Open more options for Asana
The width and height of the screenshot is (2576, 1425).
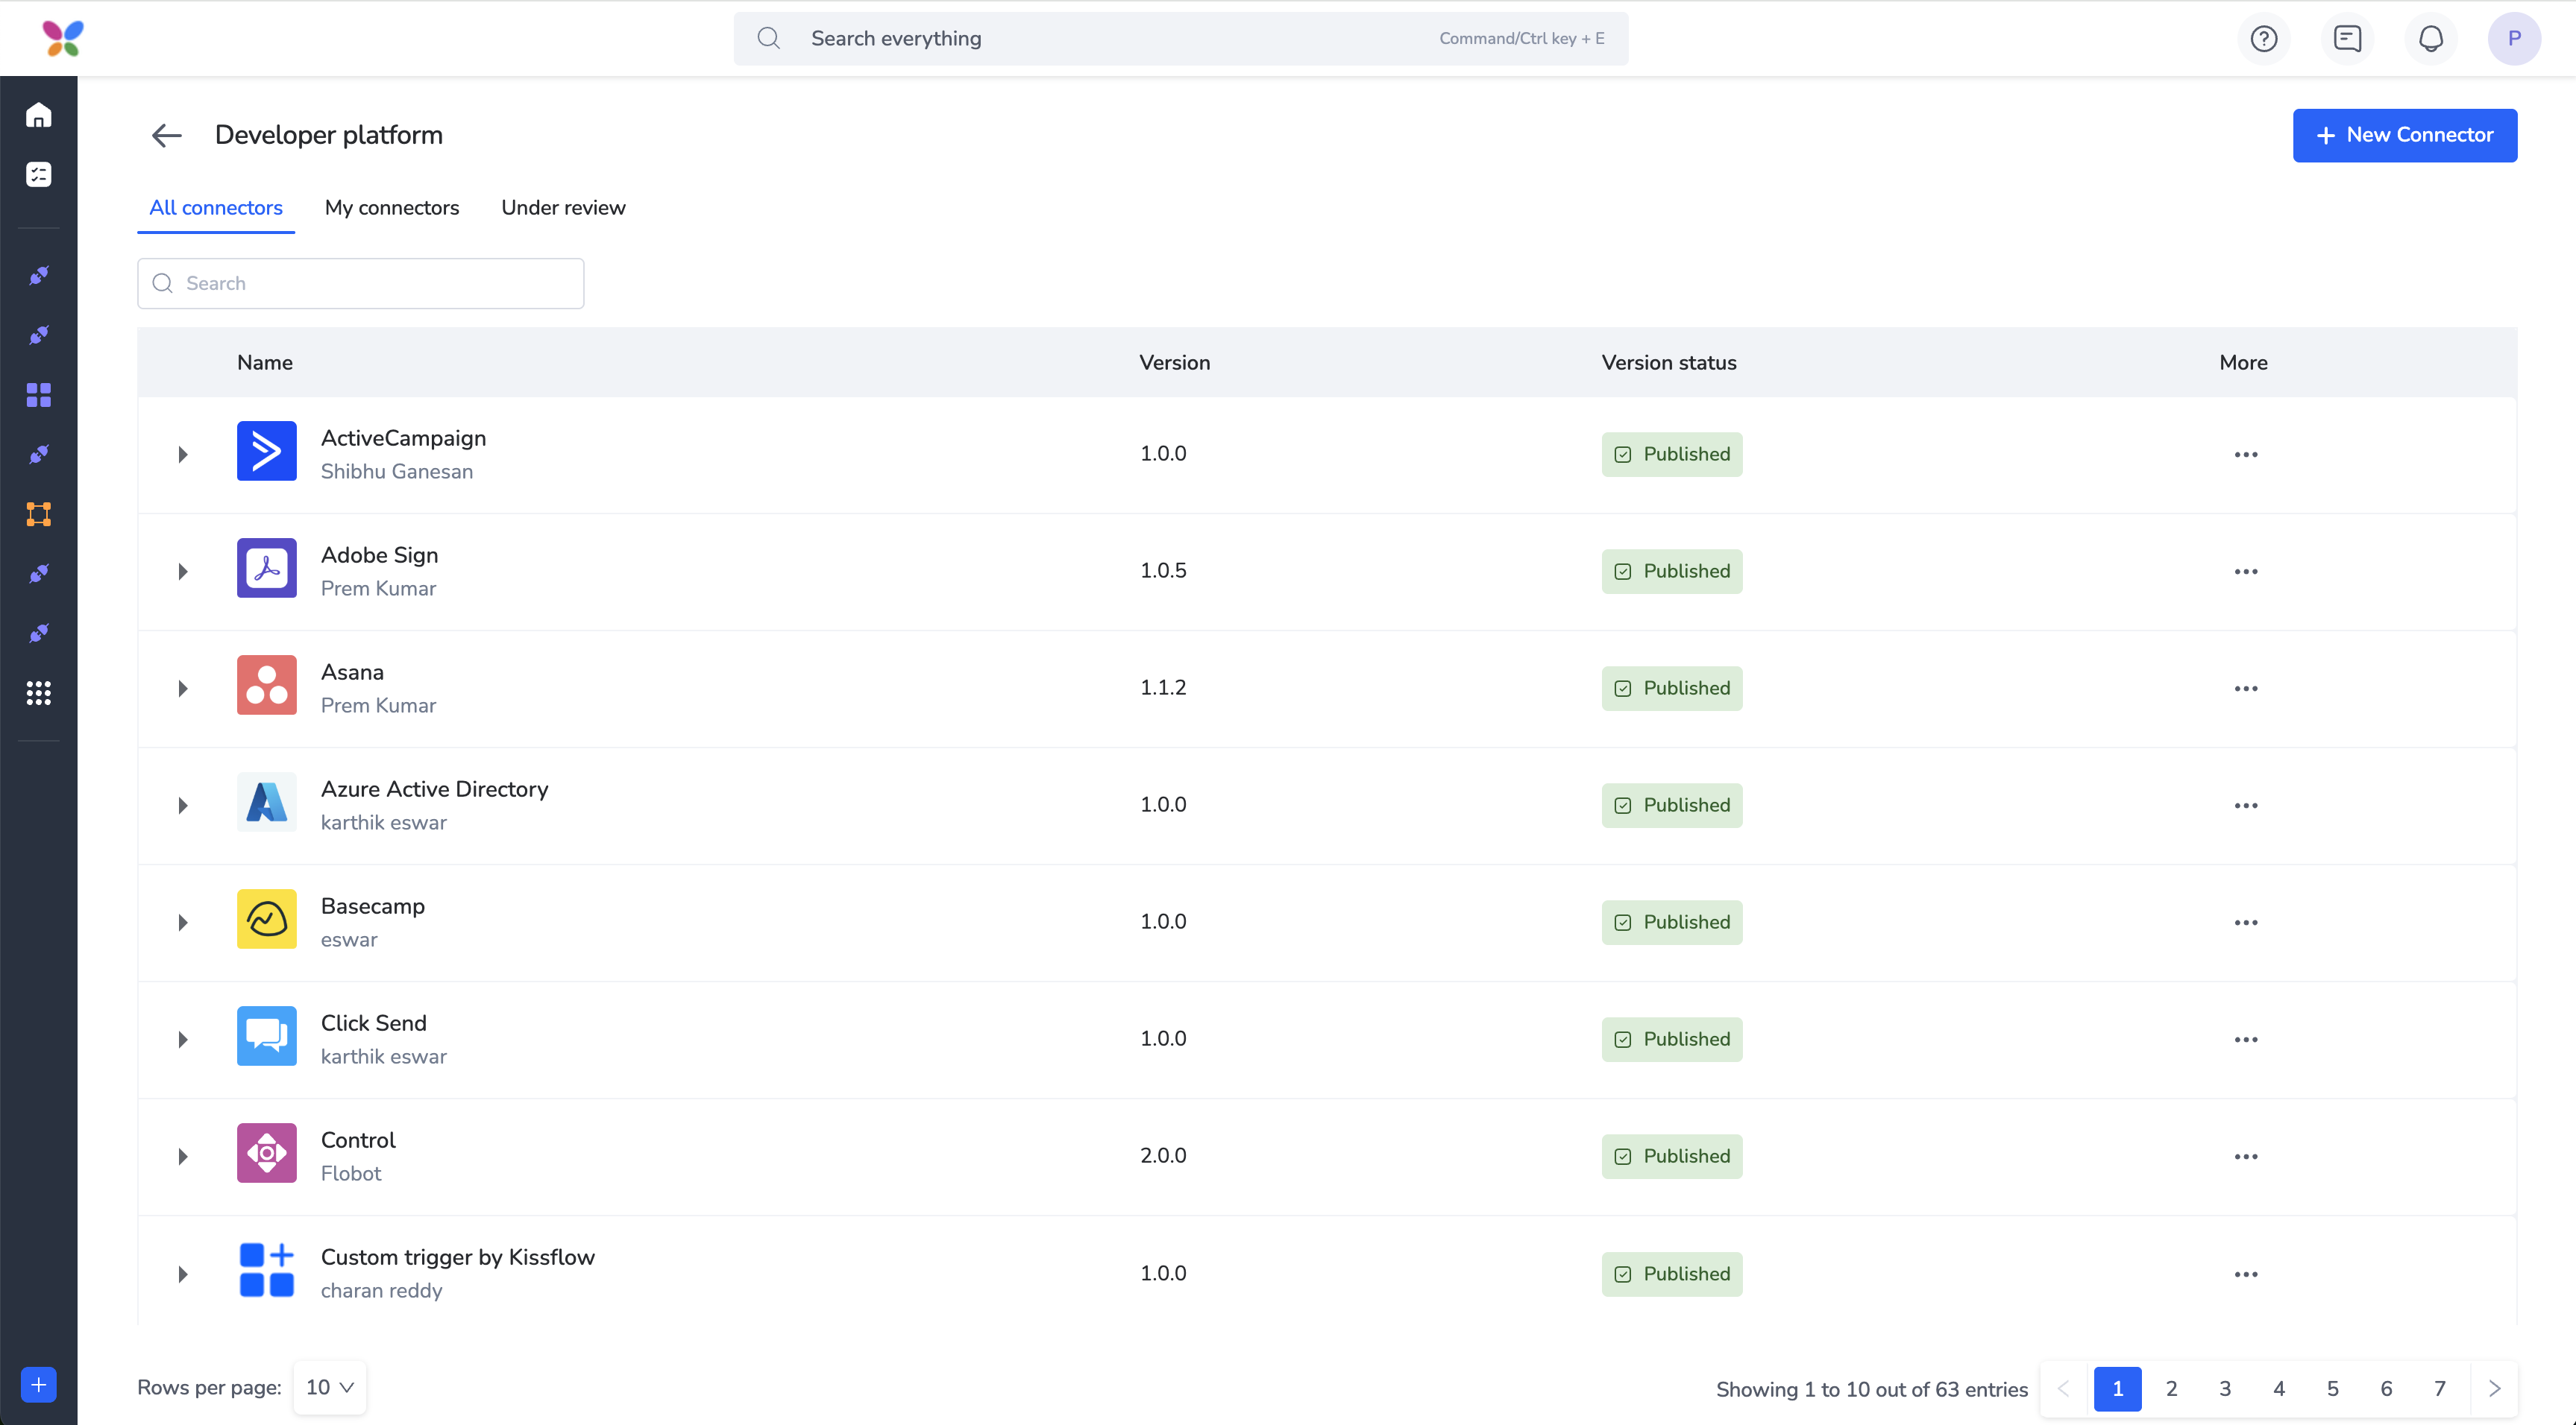pyautogui.click(x=2246, y=689)
